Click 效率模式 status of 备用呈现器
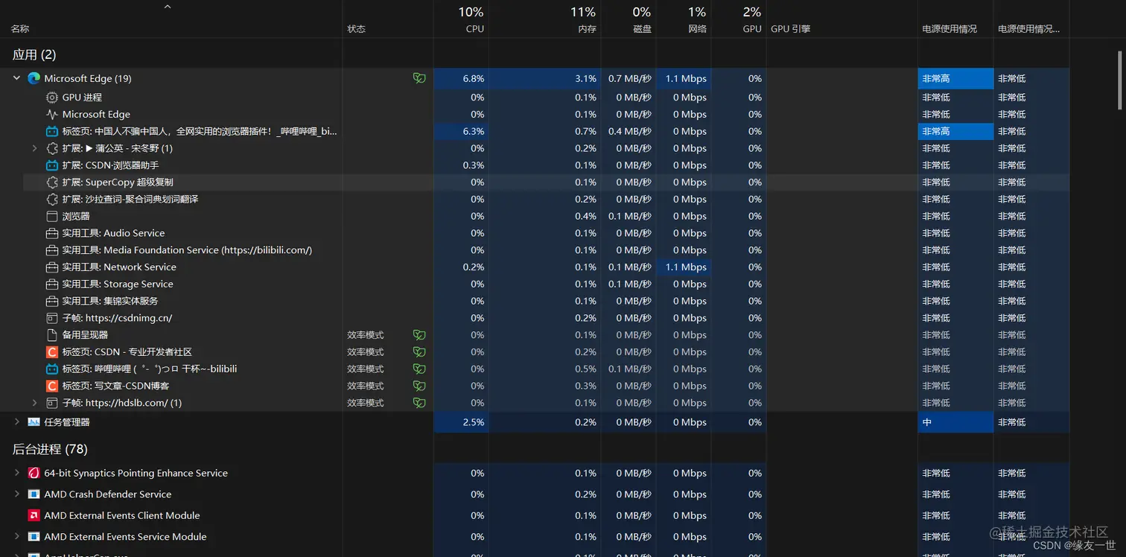The image size is (1126, 557). [x=366, y=335]
